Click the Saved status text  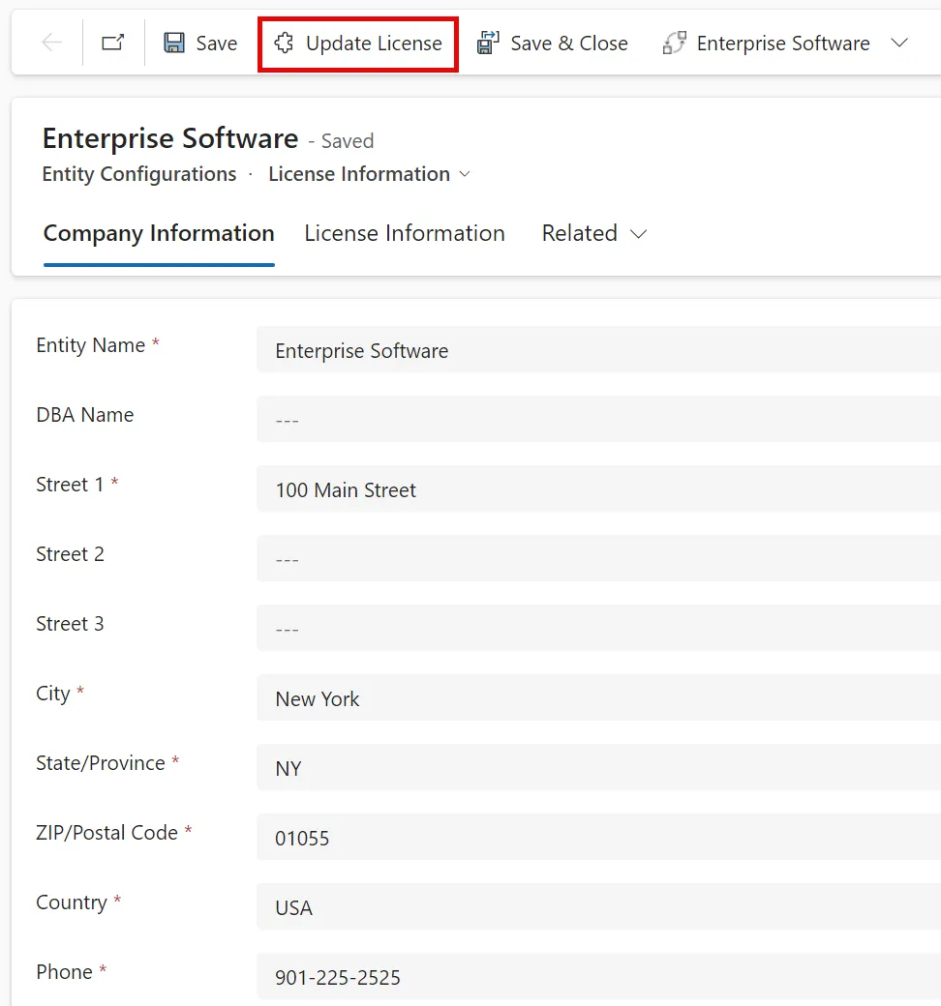tap(347, 141)
